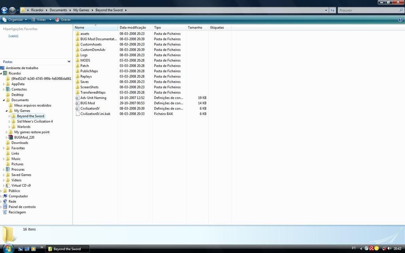Select the MODS folder icon

click(x=77, y=60)
